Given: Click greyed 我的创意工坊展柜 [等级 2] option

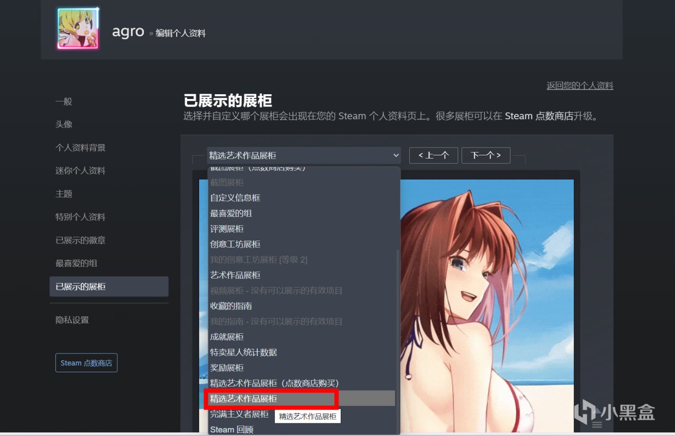Looking at the screenshot, I should 301,260.
